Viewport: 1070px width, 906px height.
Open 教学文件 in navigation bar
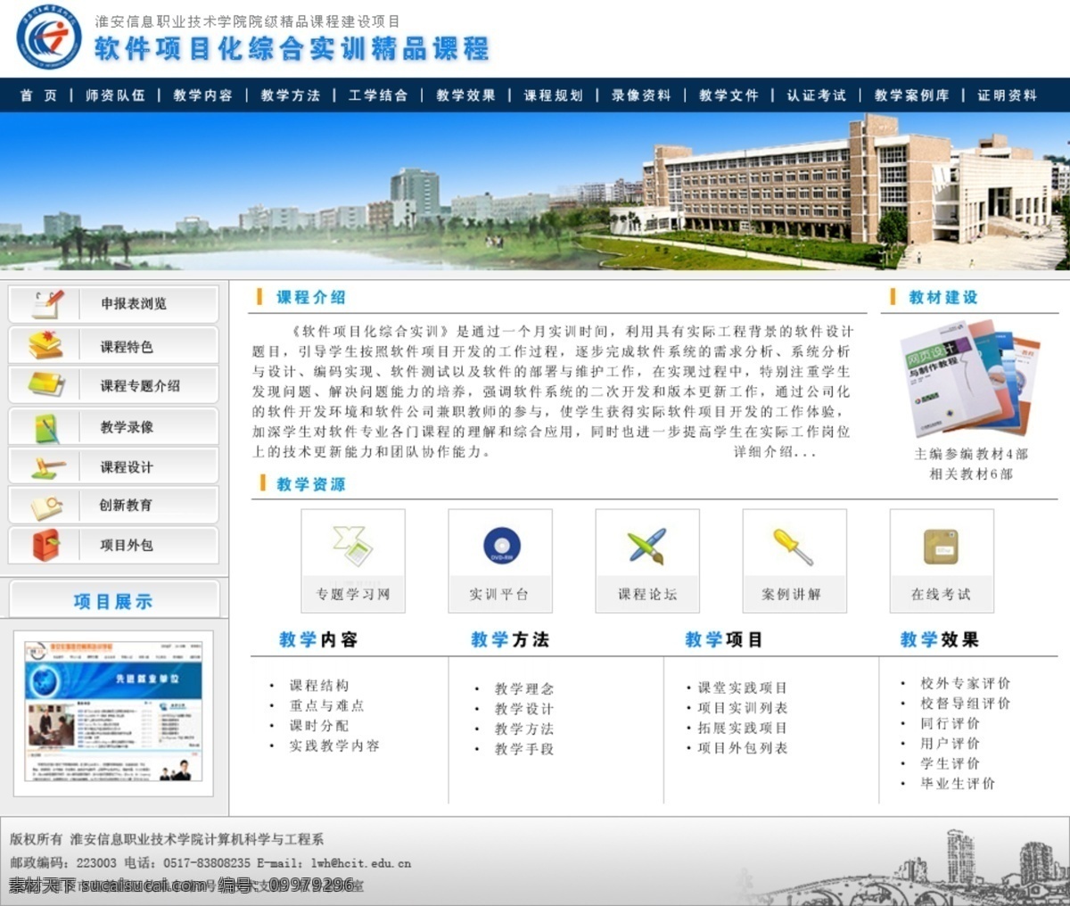(x=728, y=95)
